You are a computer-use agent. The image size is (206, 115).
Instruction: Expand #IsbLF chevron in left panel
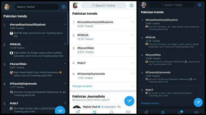pyautogui.click(x=65, y=103)
